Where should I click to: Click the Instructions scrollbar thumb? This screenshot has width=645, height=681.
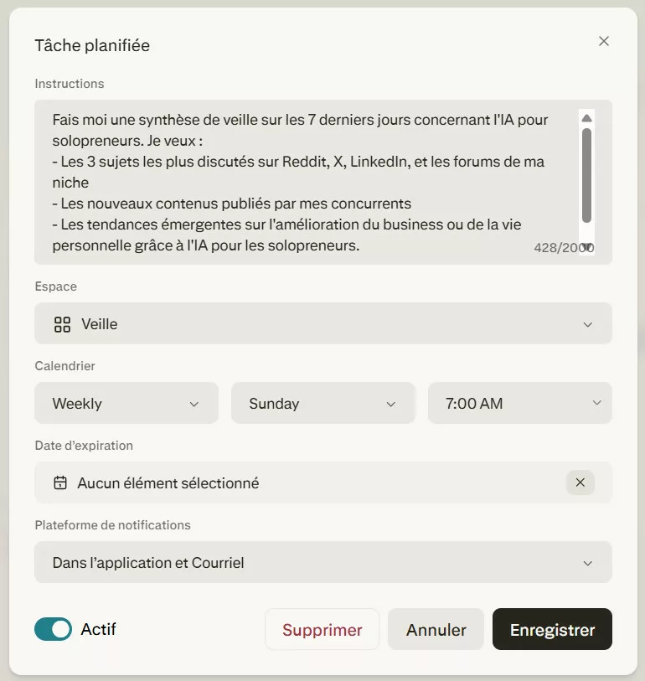click(587, 176)
